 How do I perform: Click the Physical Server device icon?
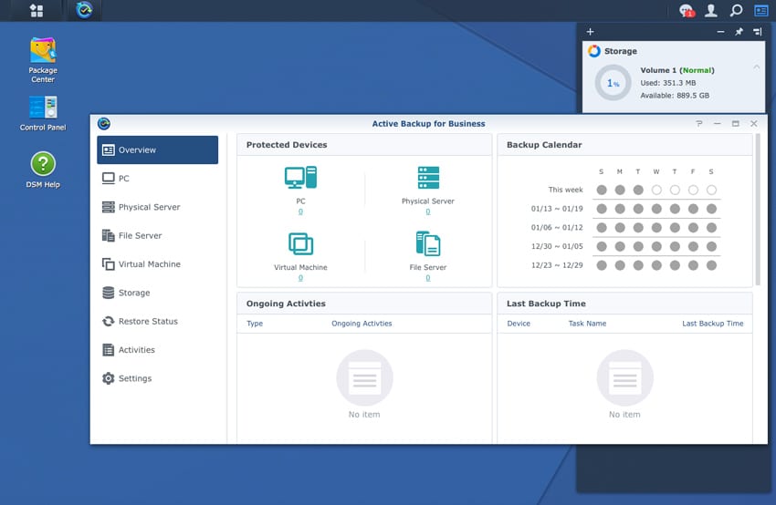(x=428, y=178)
